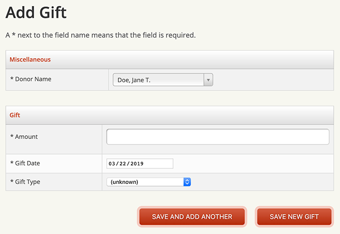This screenshot has height=234, width=340.
Task: Click the required field note text
Action: coord(100,35)
